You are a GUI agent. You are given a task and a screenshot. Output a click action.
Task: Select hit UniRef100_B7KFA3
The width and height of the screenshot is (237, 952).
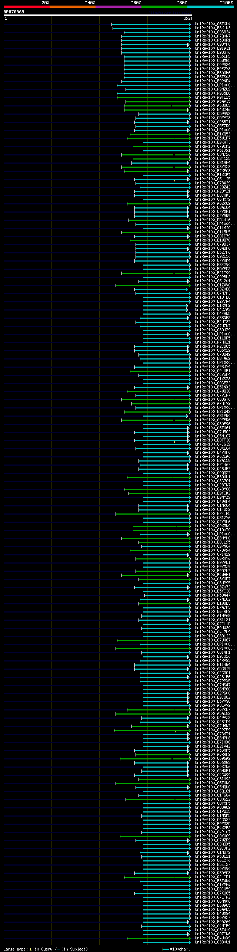pos(213,171)
